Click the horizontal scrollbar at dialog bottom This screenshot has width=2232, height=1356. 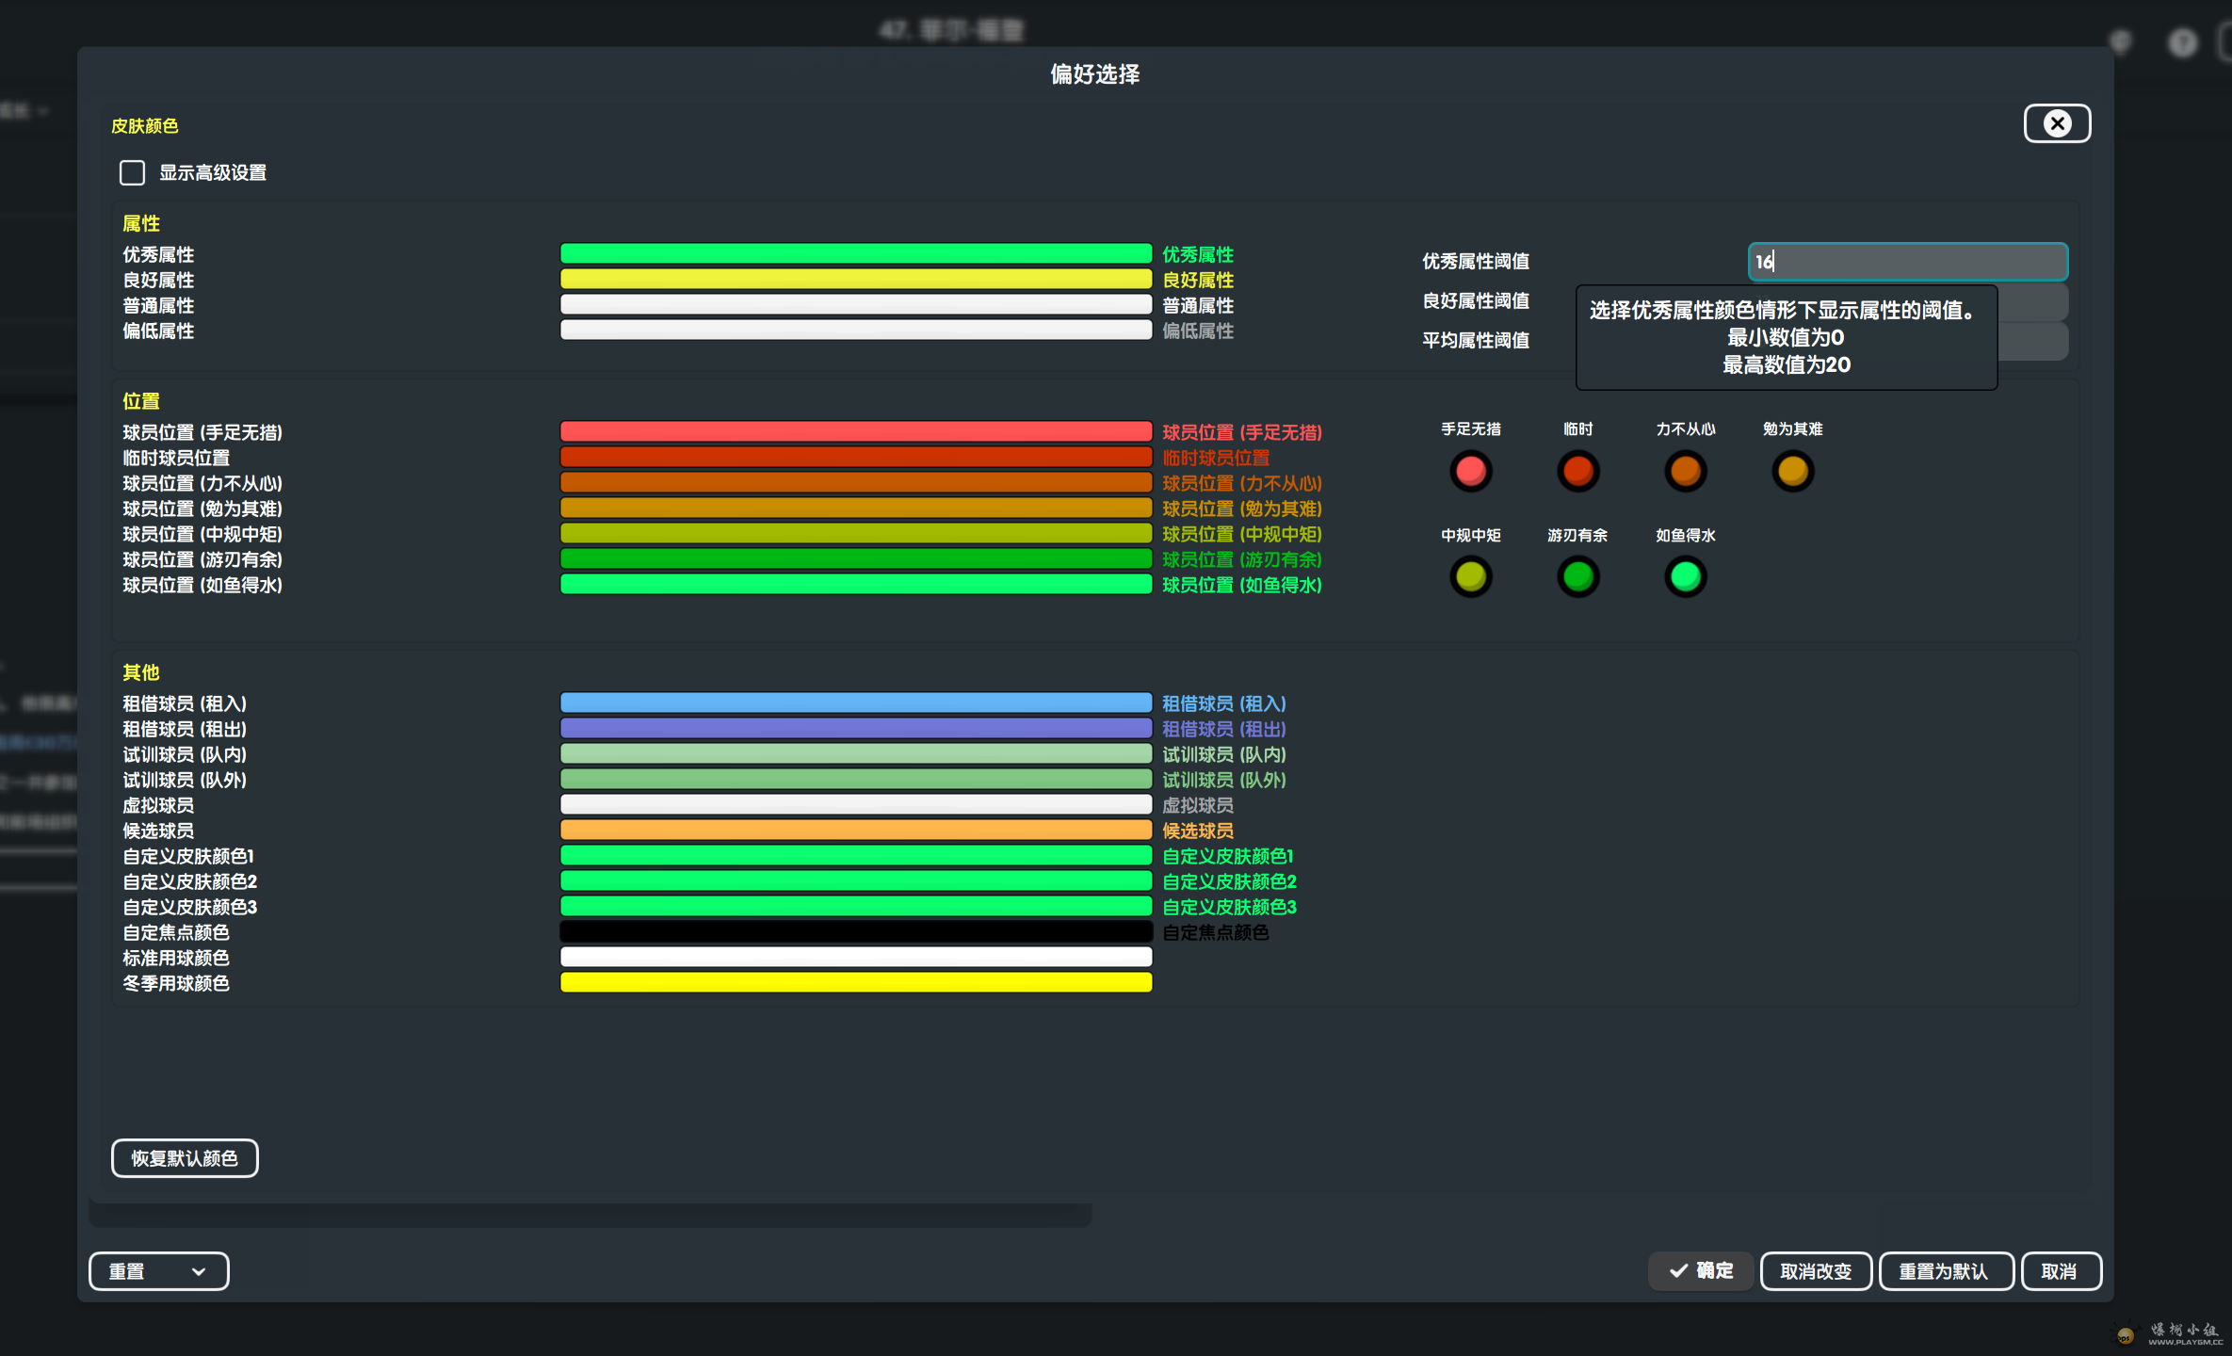coord(590,1215)
